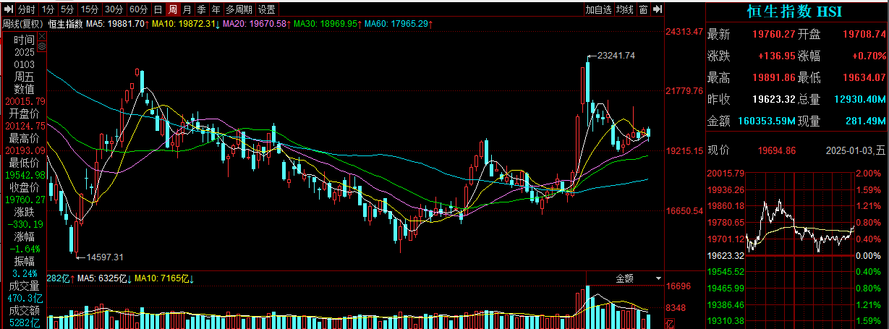Screen dimensions: 889x329
Task: Select the 1分 period tab
Action: [48, 9]
